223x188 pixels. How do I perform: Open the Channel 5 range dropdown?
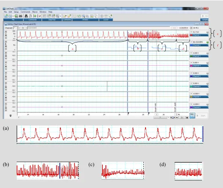(191, 73)
